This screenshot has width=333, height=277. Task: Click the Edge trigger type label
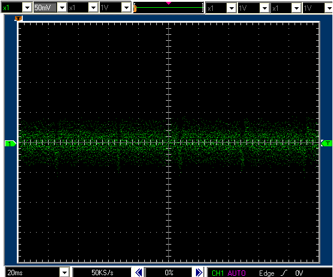(266, 273)
